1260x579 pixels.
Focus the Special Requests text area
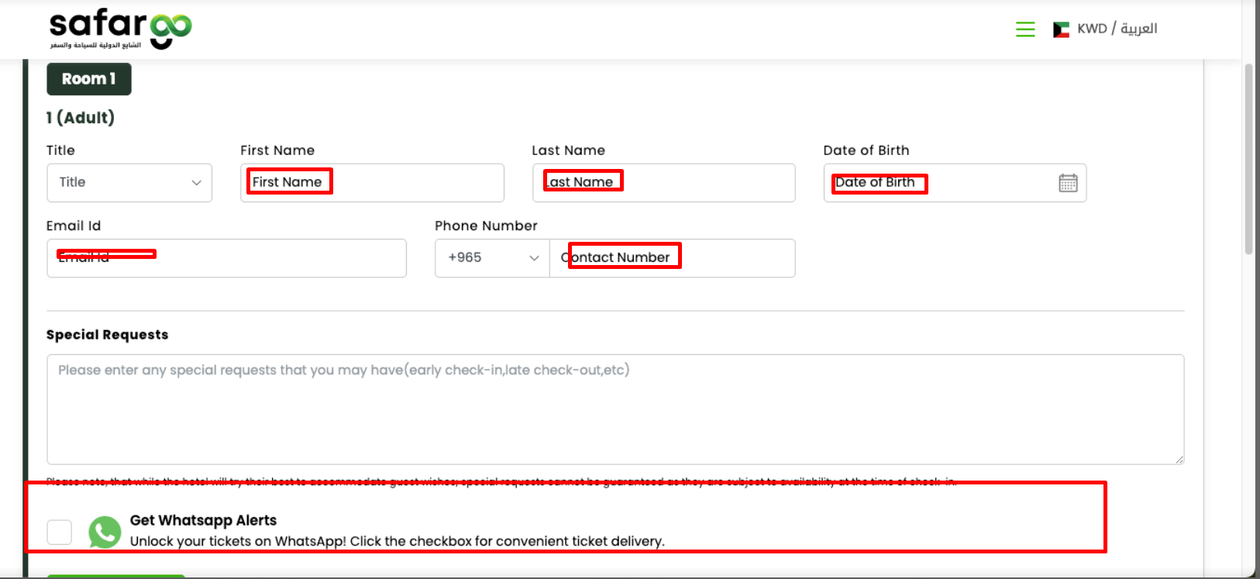click(x=615, y=409)
